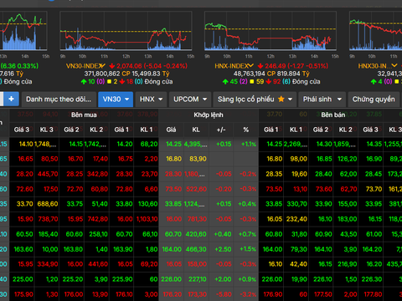Screen dimensions: 402x301
Task: Select the matched price cell 164.00
Action: click(172, 249)
